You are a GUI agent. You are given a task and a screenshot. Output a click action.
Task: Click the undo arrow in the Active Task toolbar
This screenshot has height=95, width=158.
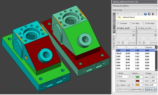[x=139, y=14]
